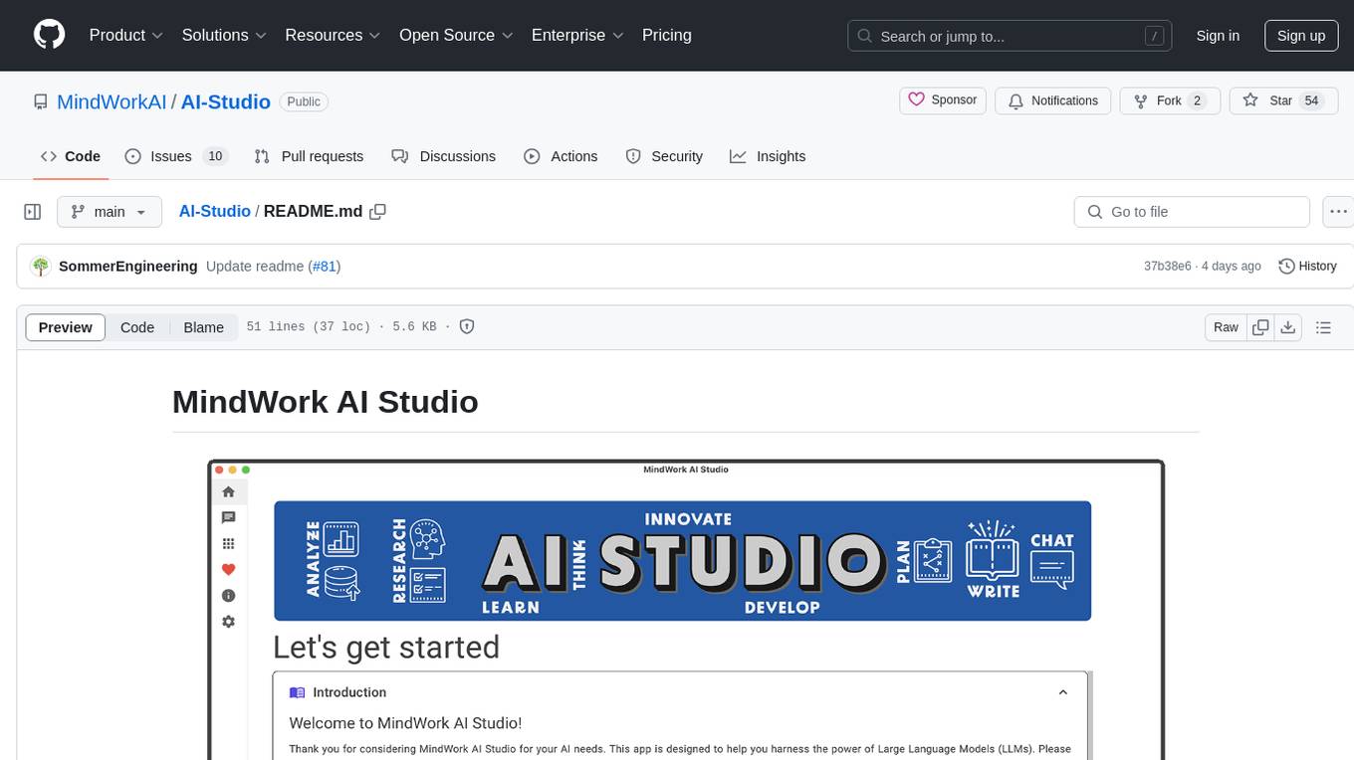Open the Pricing page

pos(667,35)
